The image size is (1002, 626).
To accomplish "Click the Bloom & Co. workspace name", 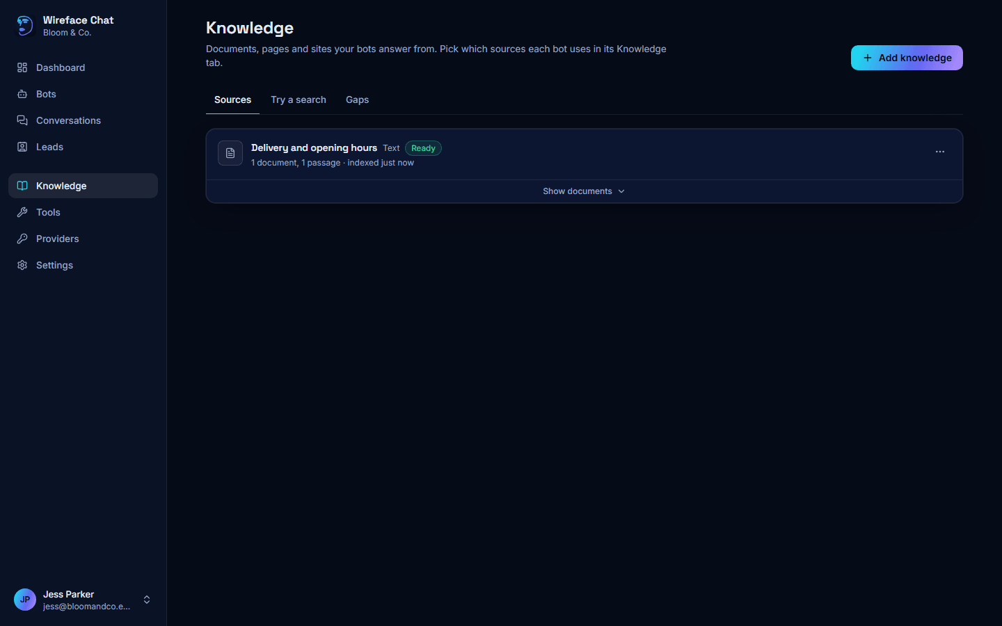I will 67,33.
